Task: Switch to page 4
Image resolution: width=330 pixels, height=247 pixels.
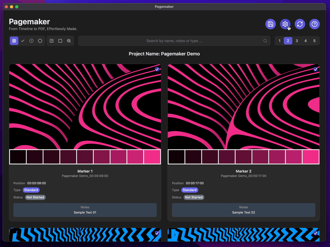Action: pos(306,41)
